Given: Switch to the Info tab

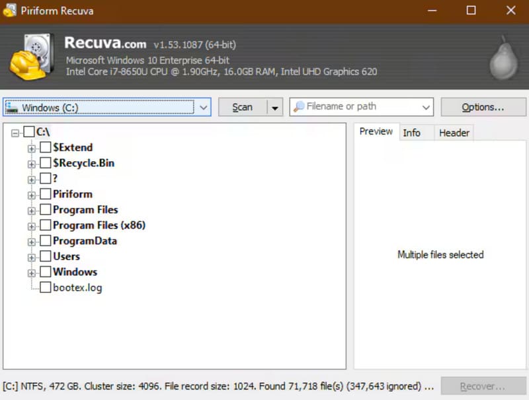Looking at the screenshot, I should pos(412,133).
